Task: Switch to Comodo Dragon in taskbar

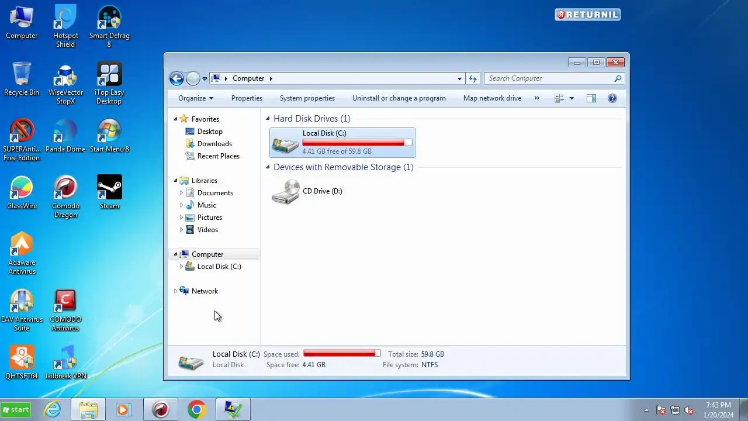Action: tap(160, 409)
